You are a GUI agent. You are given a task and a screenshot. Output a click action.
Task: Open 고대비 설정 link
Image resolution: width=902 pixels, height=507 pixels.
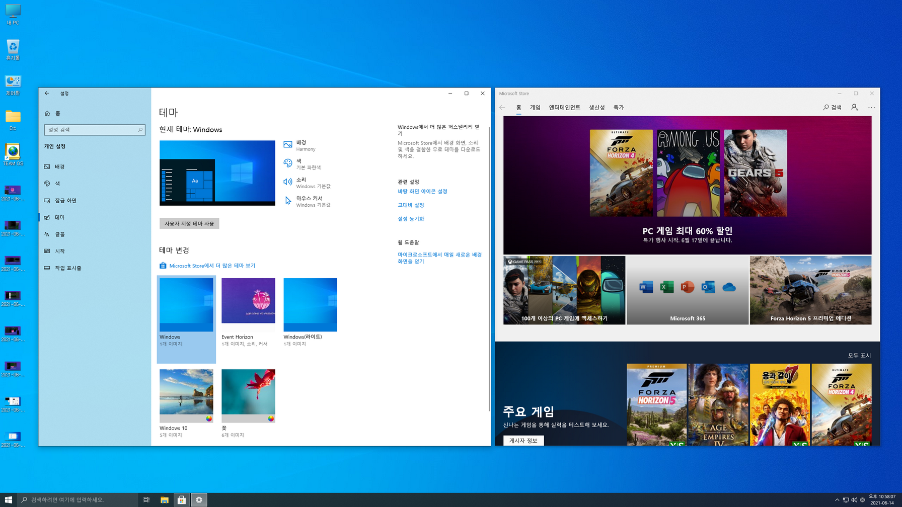pos(411,205)
